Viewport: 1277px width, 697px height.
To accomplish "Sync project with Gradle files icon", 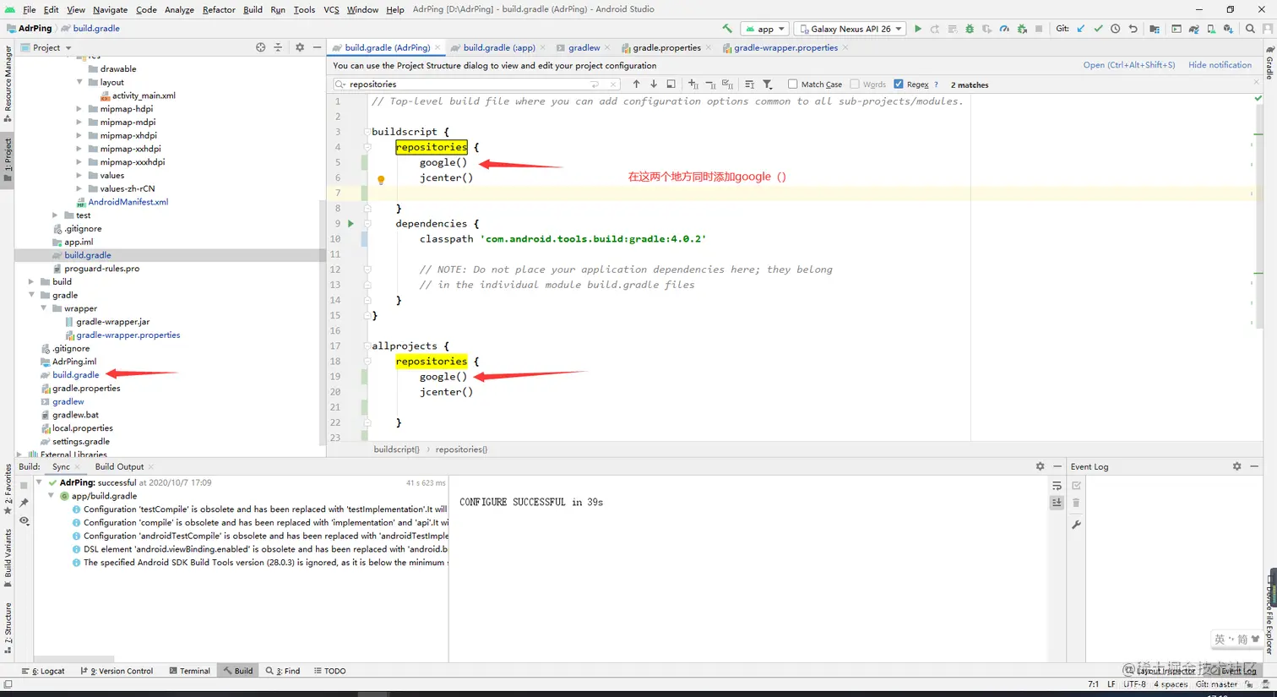I will pos(1193,29).
